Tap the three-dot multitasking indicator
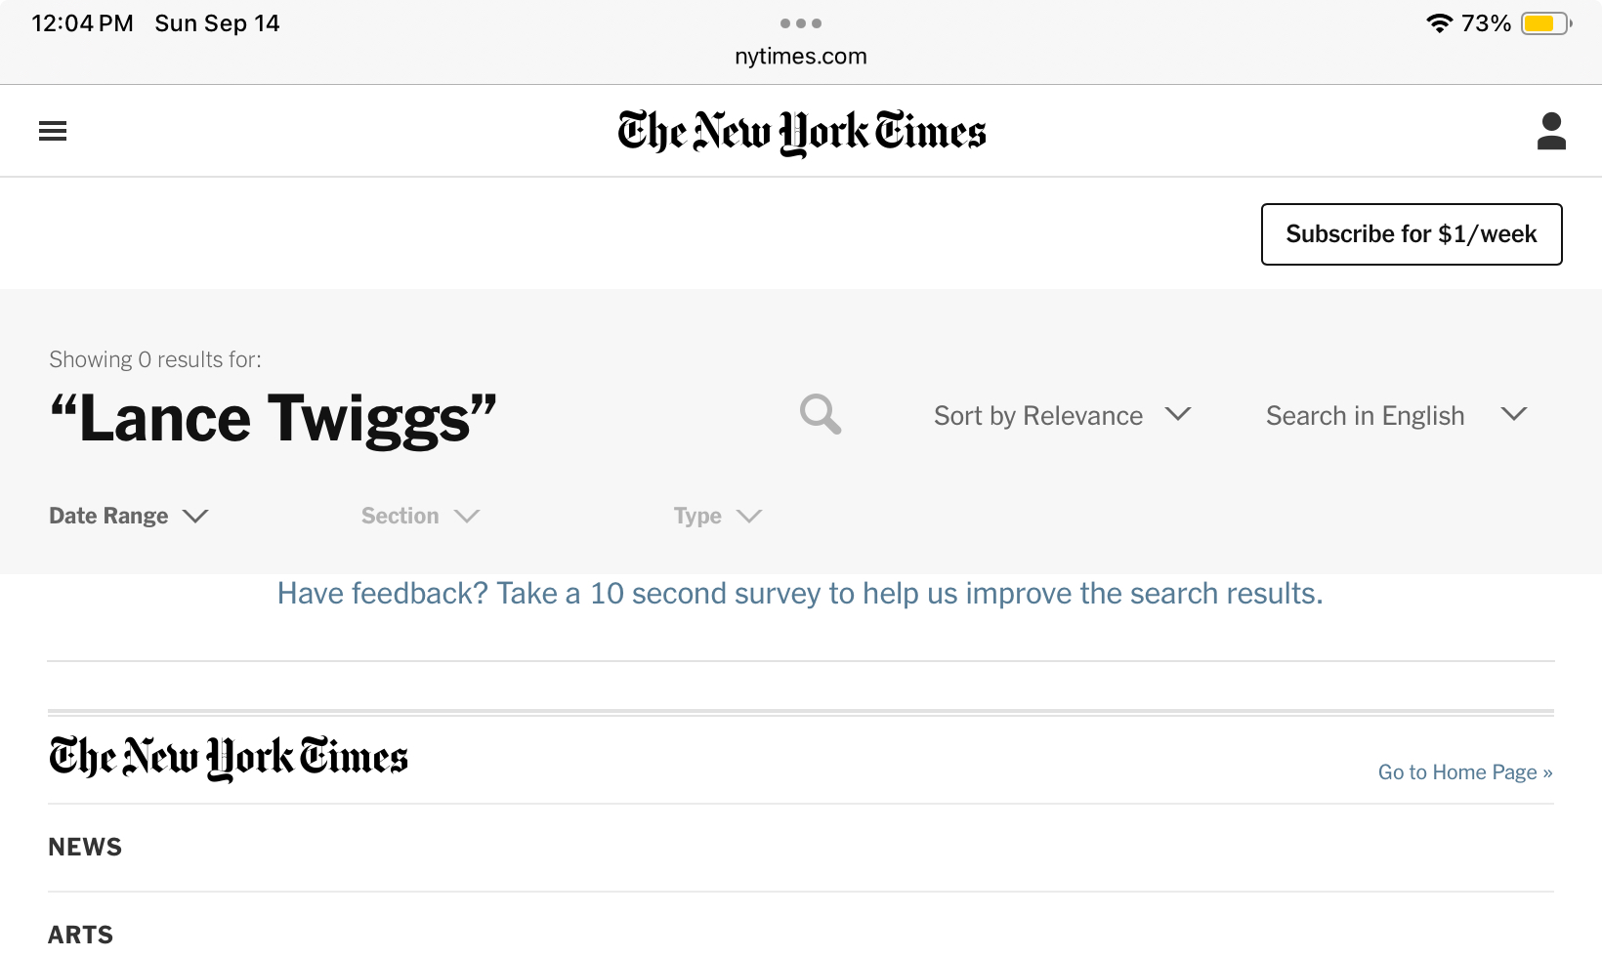 coord(801,23)
